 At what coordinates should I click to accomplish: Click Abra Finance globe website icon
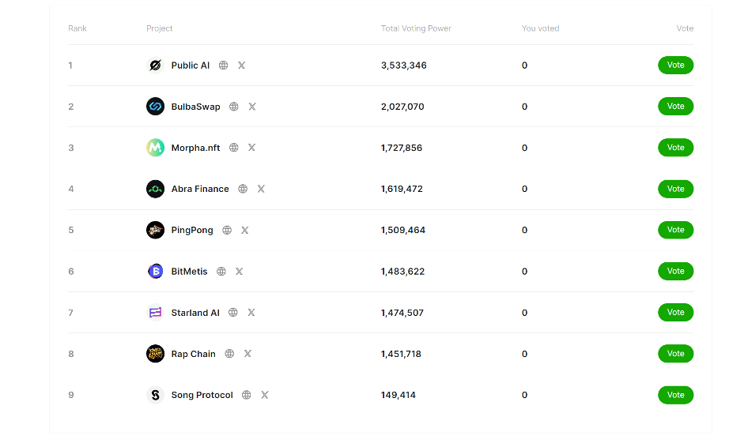pos(243,189)
